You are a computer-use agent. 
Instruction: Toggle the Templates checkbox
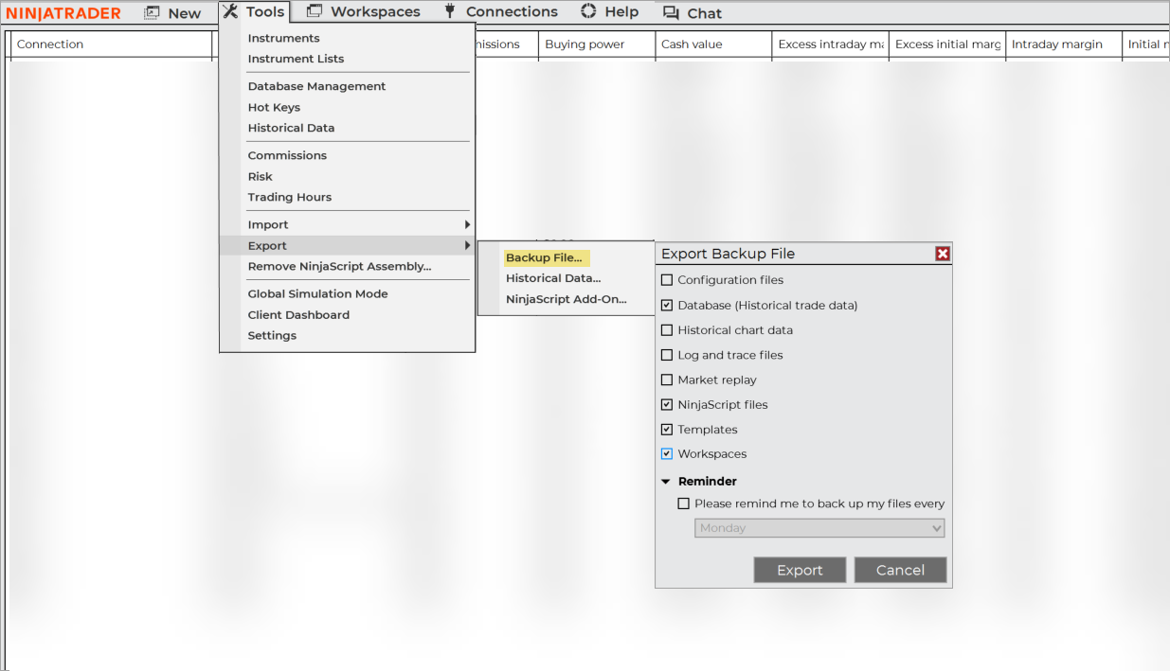pos(667,429)
